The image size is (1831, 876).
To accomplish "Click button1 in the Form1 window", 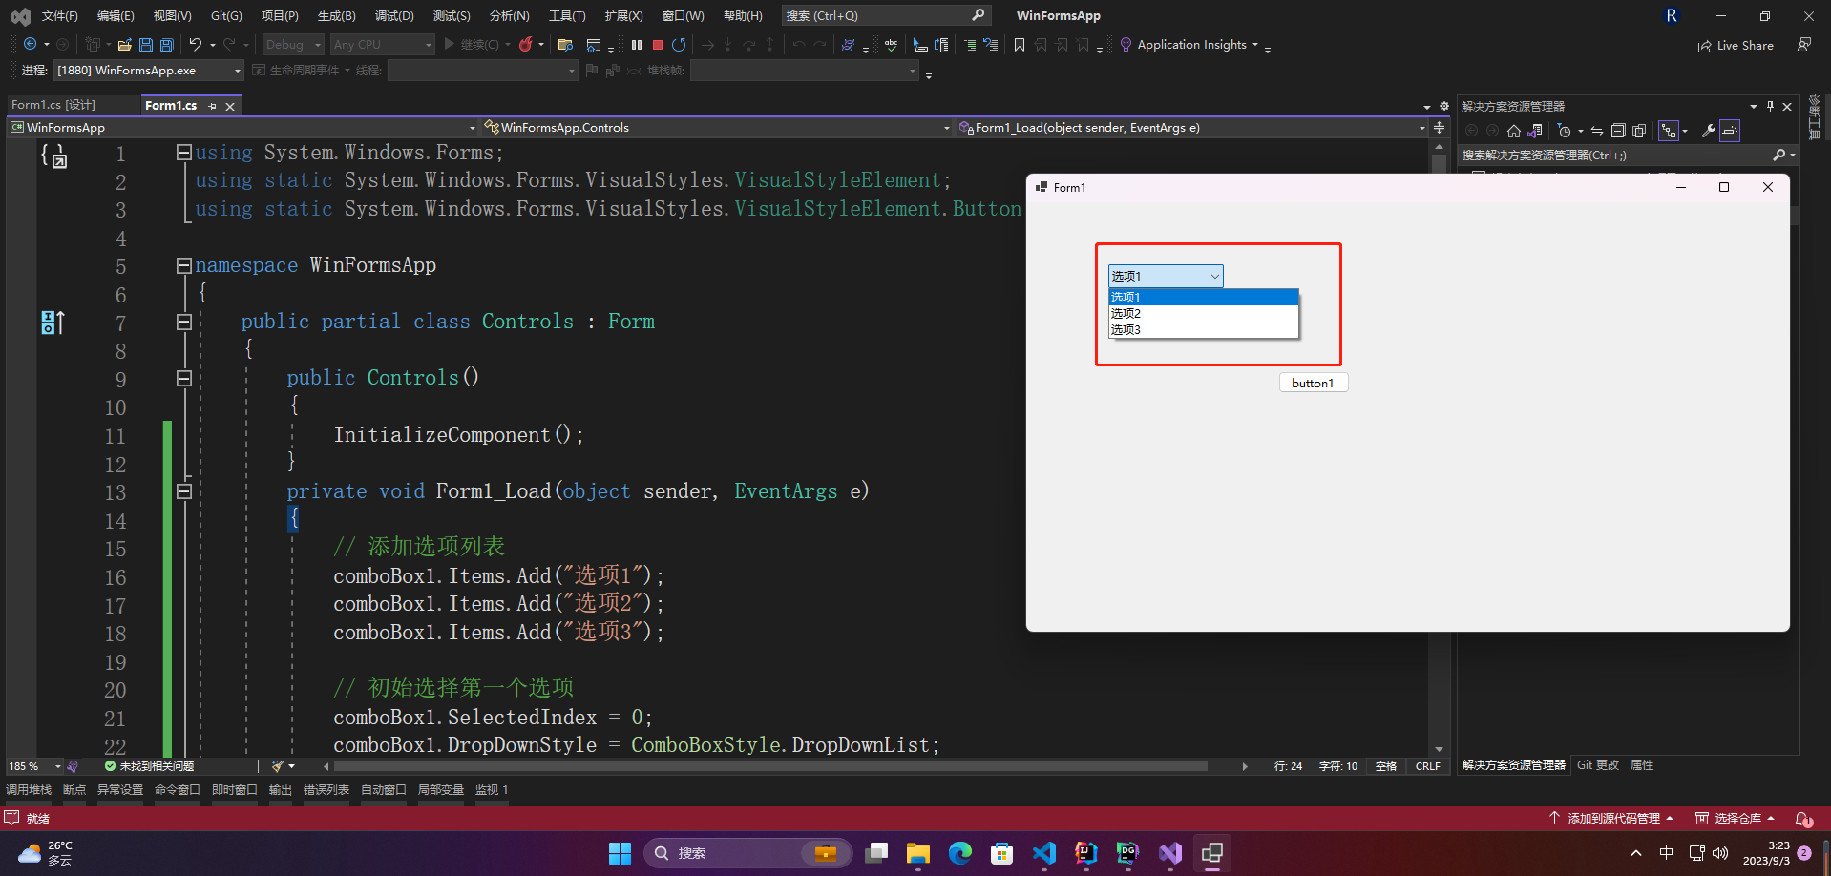I will pyautogui.click(x=1314, y=383).
